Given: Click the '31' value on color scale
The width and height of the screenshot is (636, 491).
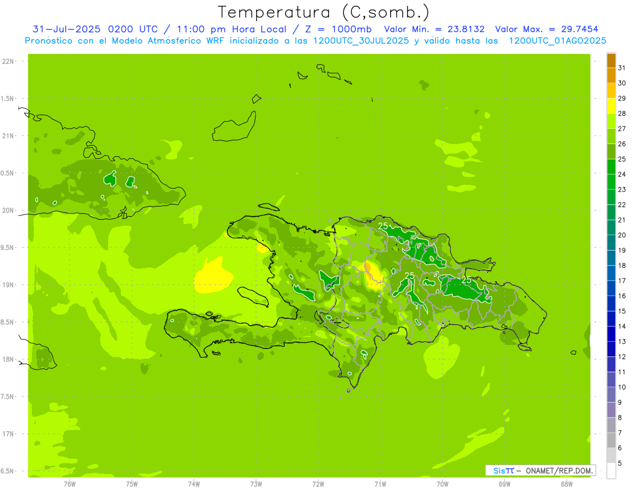Looking at the screenshot, I should [x=622, y=68].
